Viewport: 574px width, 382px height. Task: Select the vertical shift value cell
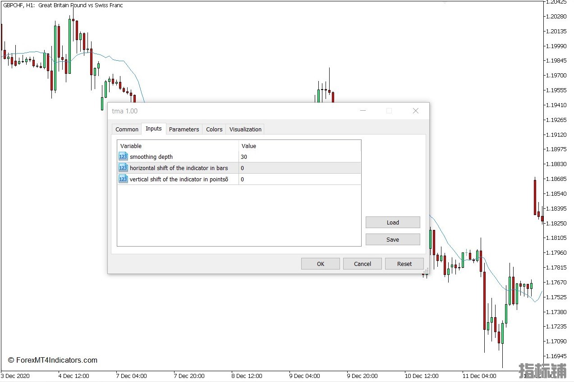[299, 179]
